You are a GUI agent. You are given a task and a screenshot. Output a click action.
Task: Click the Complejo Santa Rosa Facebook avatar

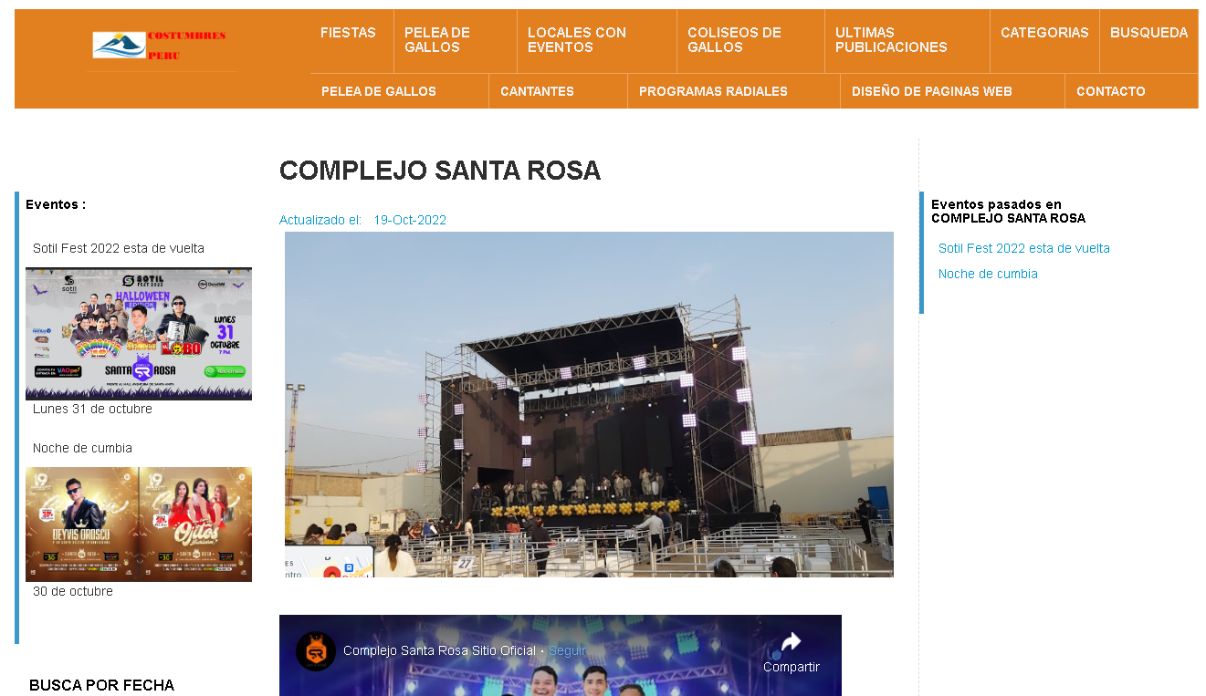click(315, 651)
